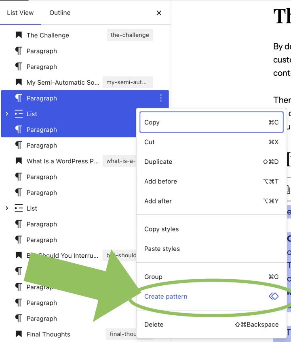Image resolution: width=291 pixels, height=342 pixels.
Task: Click the list block icon in the selected List row
Action: pos(19,114)
